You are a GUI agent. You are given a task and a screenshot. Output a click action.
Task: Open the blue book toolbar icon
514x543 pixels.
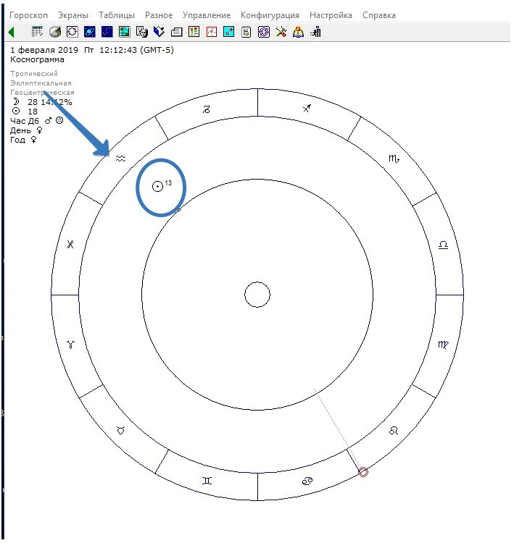[159, 32]
